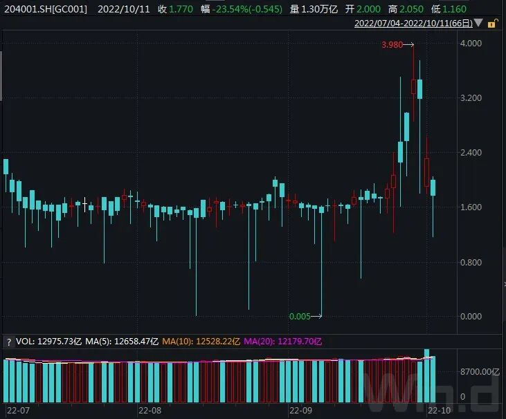Image resolution: width=506 pixels, height=419 pixels.
Task: Click the 22-09 time axis label
Action: [x=300, y=411]
